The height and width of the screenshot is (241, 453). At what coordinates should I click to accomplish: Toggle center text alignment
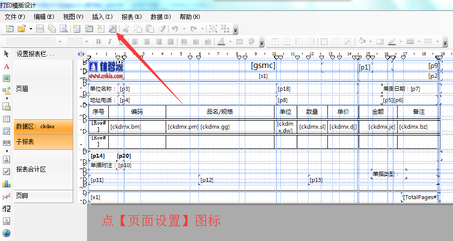pos(146,41)
